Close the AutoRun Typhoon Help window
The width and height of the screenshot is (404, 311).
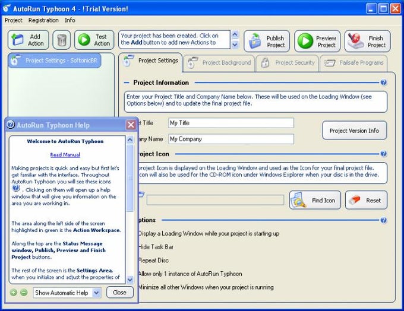coord(131,125)
